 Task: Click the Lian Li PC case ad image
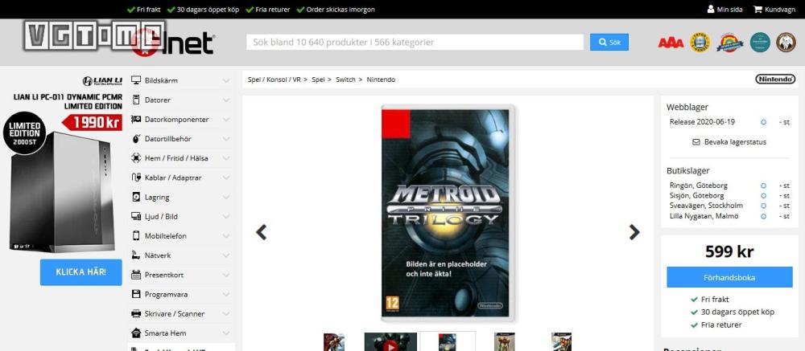tap(60, 192)
